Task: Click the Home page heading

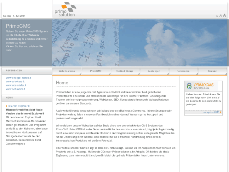Action: point(62,83)
